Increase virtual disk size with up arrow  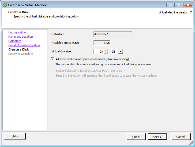point(106,50)
